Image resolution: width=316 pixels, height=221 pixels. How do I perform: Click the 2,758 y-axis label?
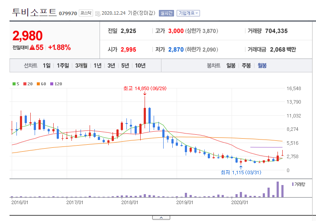point(293,156)
